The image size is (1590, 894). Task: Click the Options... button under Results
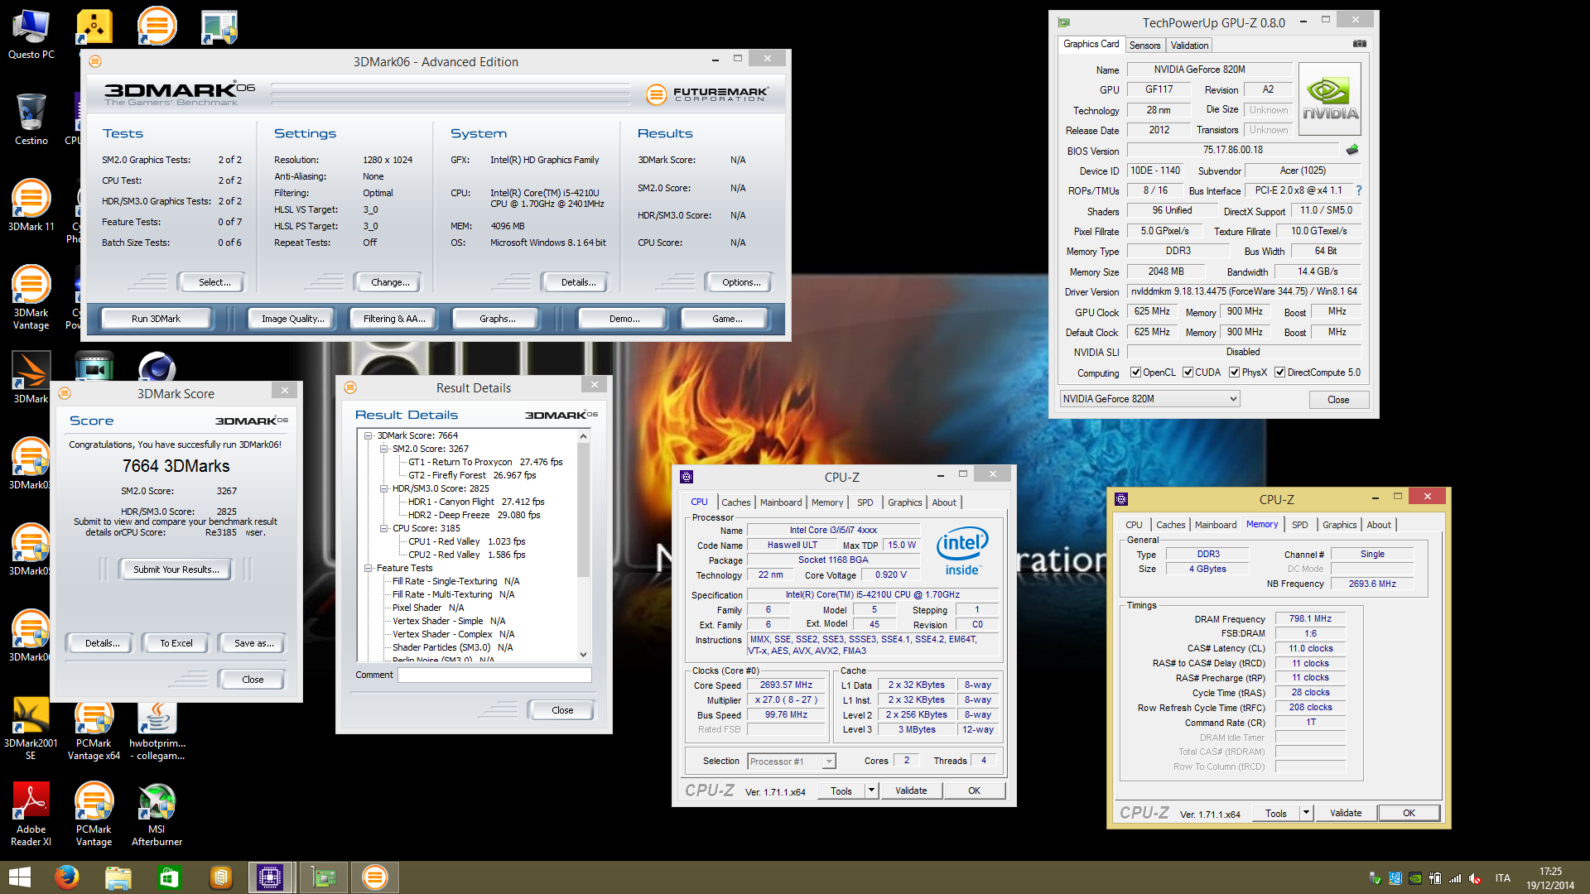pyautogui.click(x=740, y=282)
